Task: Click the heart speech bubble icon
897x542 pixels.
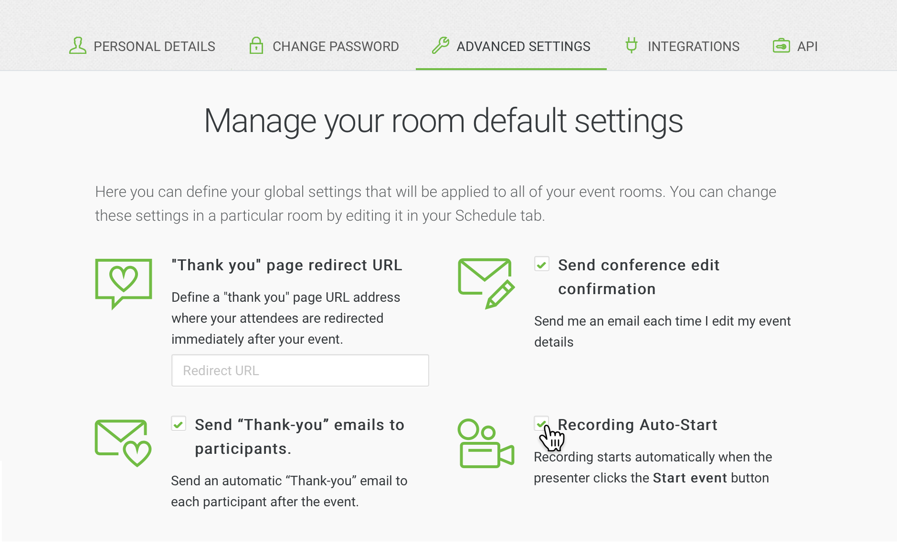Action: [x=124, y=283]
